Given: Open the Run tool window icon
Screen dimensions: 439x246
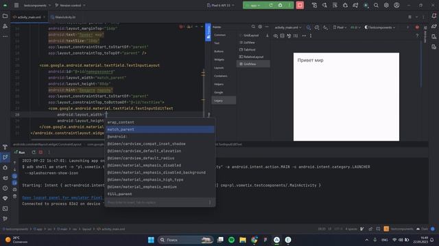Looking at the screenshot, I should pos(5,157).
